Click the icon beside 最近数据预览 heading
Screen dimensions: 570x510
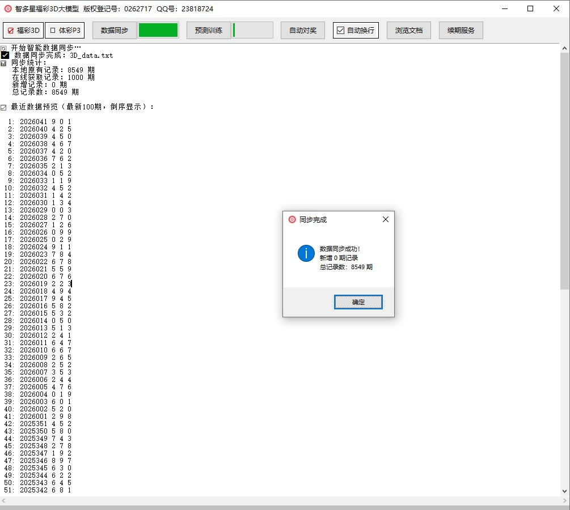[x=4, y=107]
